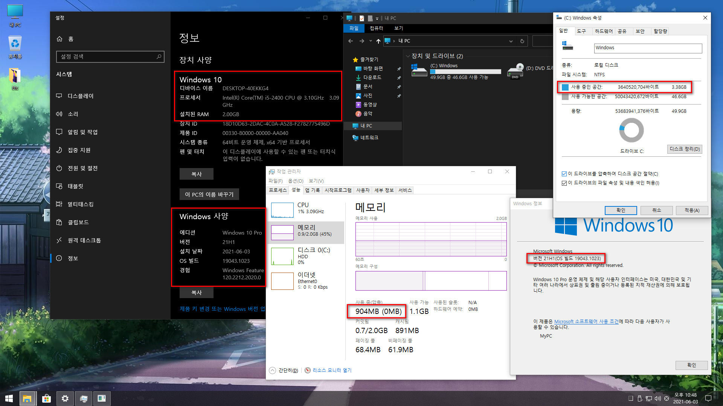Click 복사 under Windows specifications
This screenshot has width=723, height=406.
coord(196,292)
